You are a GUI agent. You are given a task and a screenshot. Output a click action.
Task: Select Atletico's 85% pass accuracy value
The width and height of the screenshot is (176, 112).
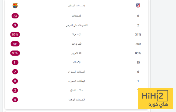coord(138,53)
